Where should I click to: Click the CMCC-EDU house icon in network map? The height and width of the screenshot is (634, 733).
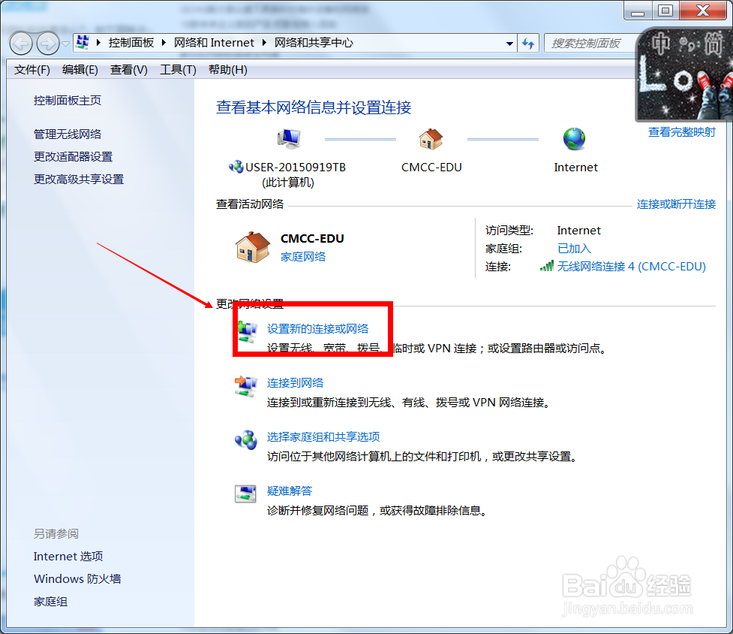pos(431,140)
